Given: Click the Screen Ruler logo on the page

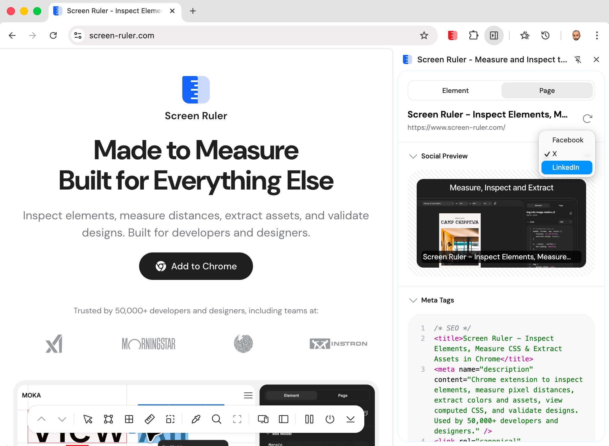Looking at the screenshot, I should [x=196, y=90].
